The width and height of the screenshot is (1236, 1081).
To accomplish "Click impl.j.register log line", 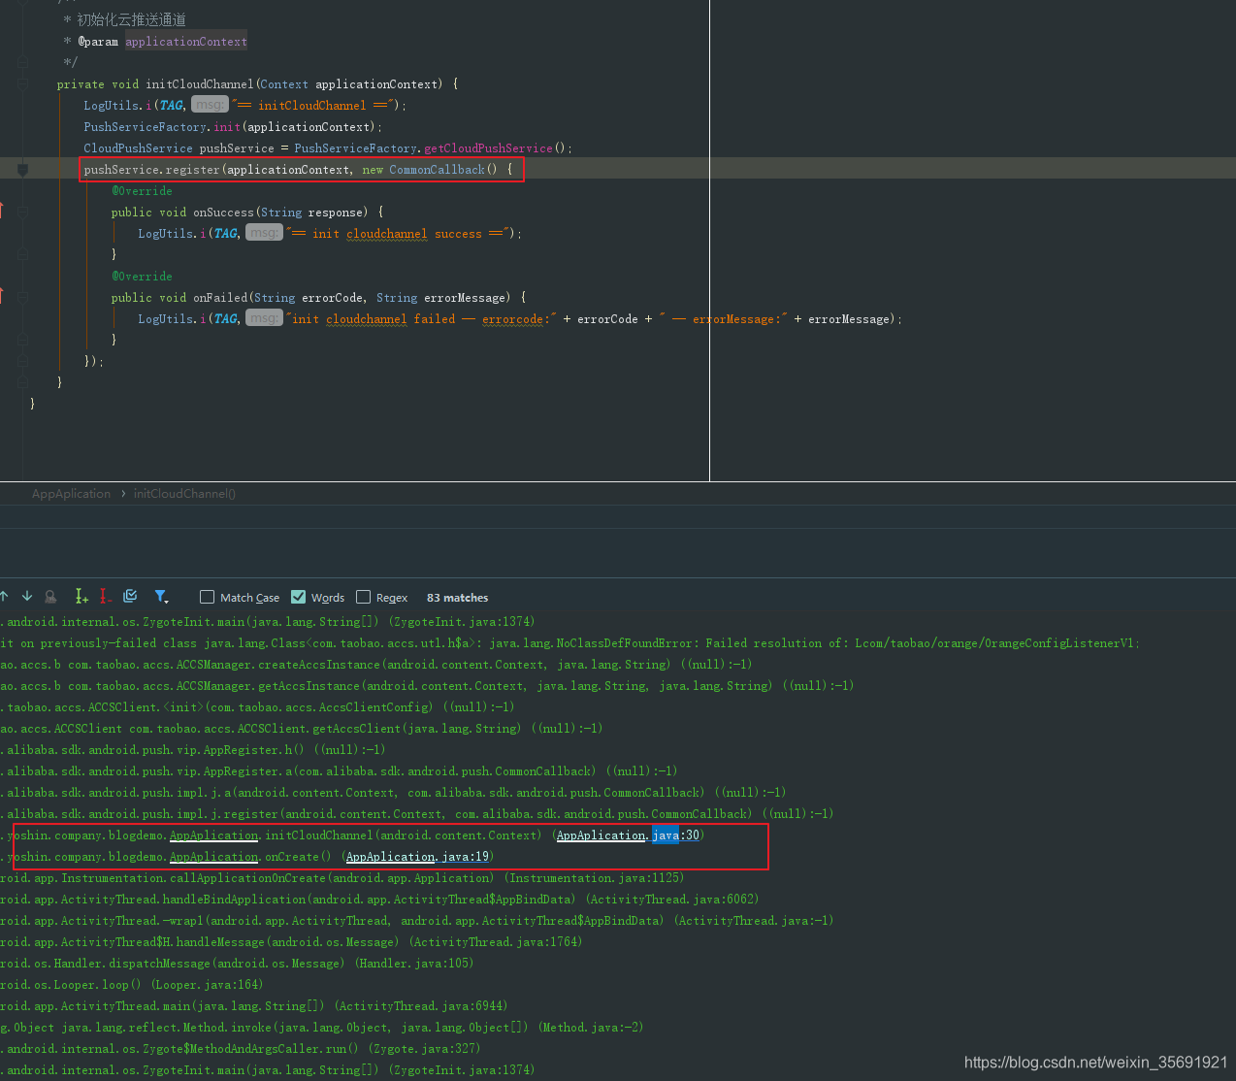I will [x=417, y=814].
